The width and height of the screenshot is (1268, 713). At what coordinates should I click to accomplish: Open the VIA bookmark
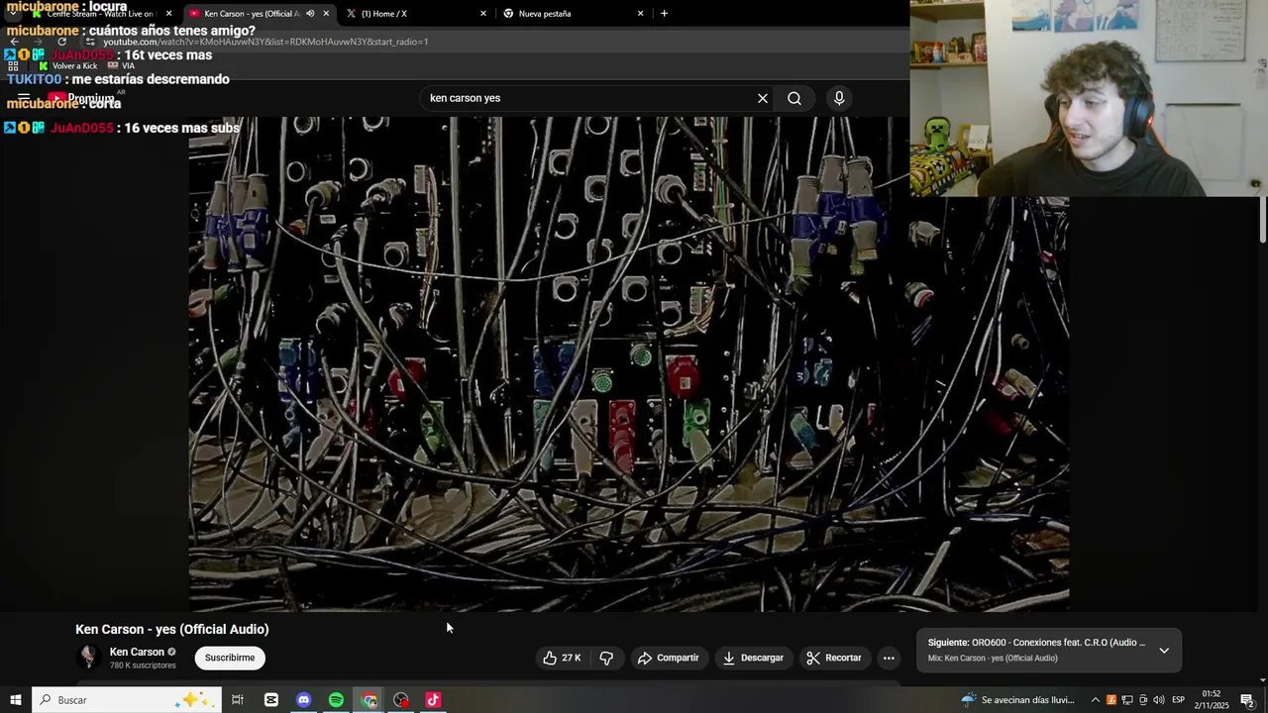tap(122, 65)
